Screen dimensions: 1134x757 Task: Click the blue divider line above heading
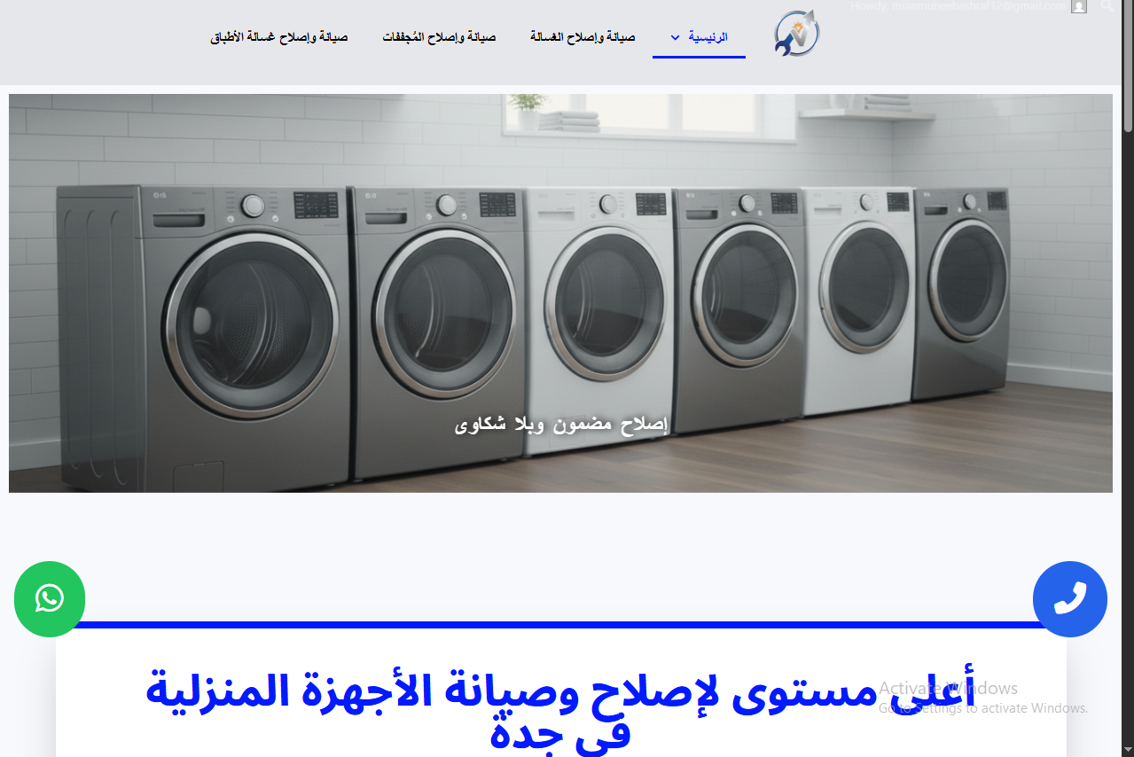560,625
